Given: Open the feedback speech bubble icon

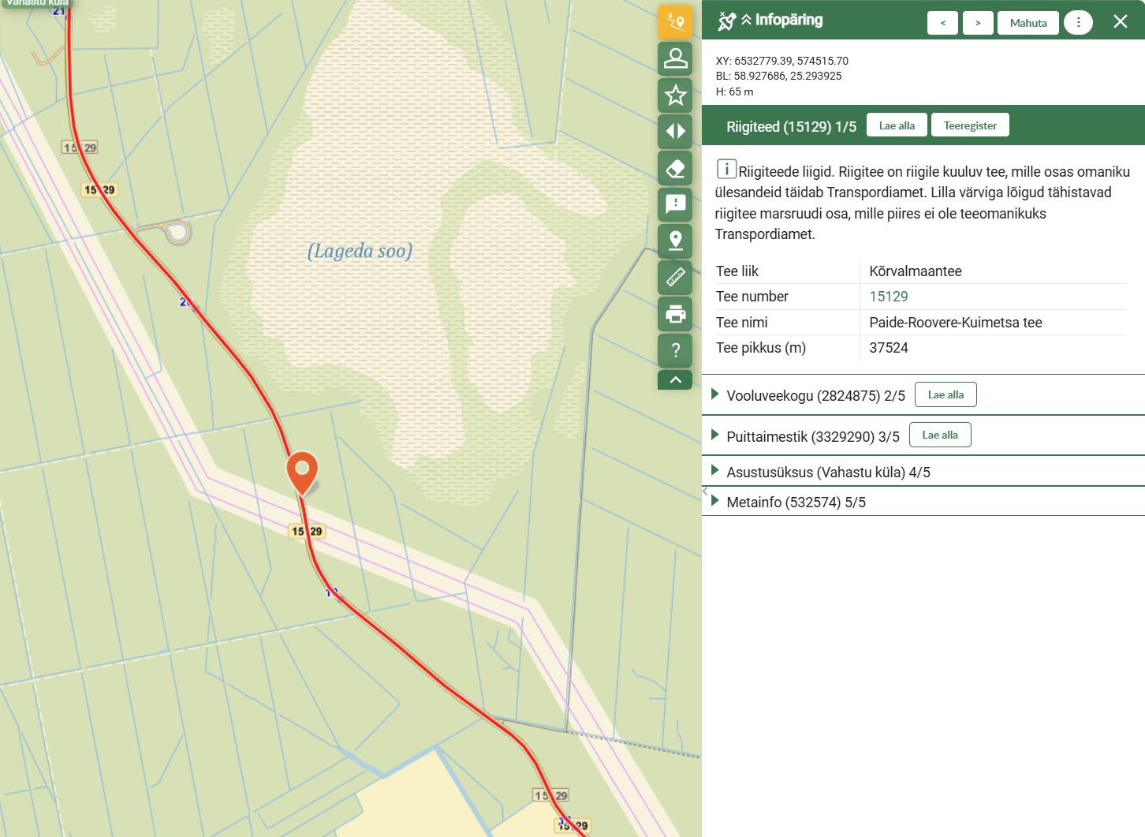Looking at the screenshot, I should click(675, 204).
